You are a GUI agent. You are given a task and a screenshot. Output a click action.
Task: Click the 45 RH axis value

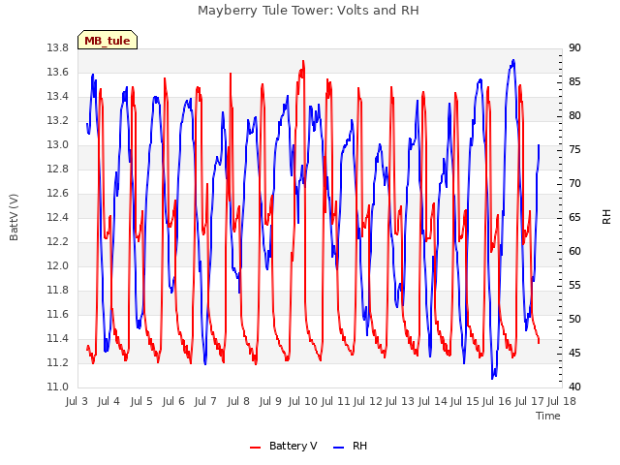coord(574,353)
